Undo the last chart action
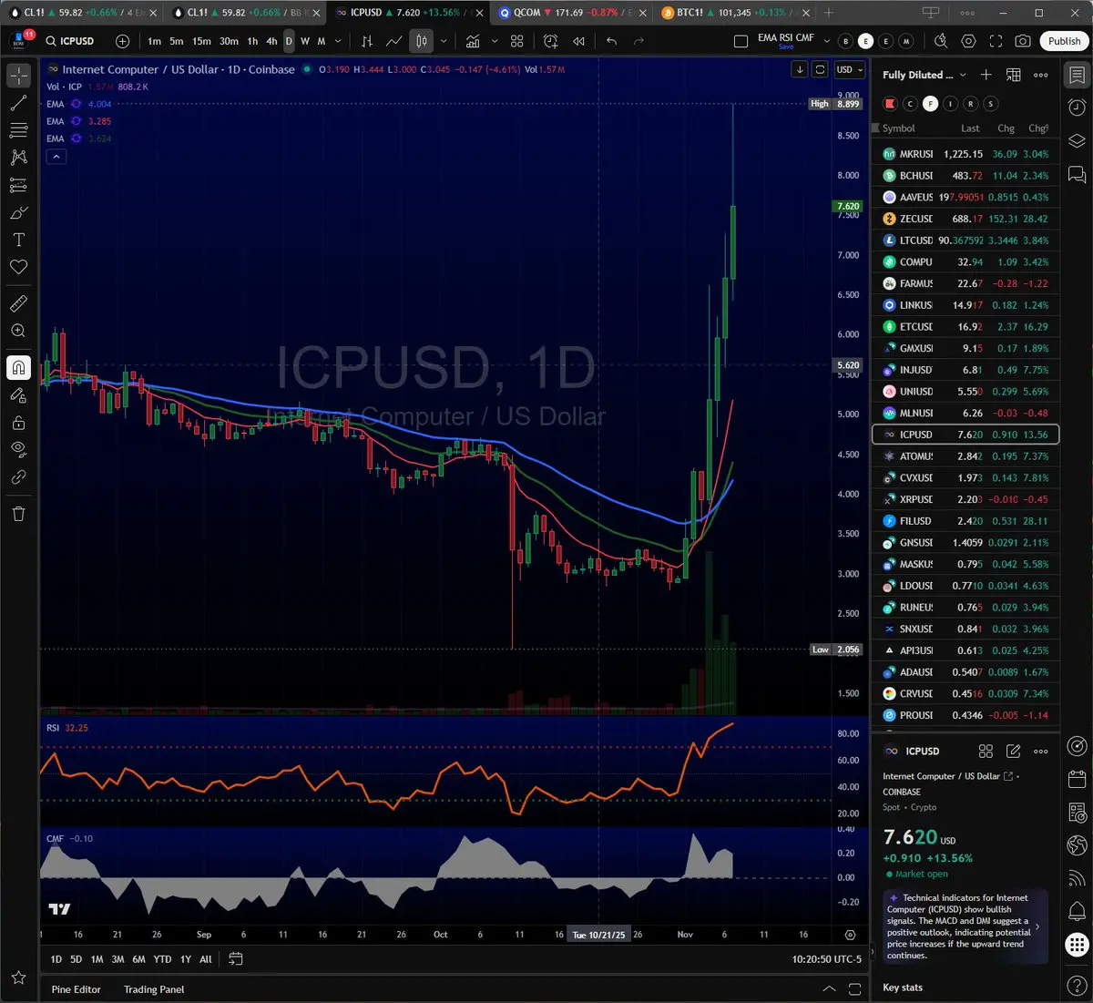This screenshot has height=1003, width=1093. coord(611,41)
